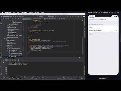This screenshot has height=91, width=121.
Task: Open Notification Center list icon
Action: (x=118, y=12)
